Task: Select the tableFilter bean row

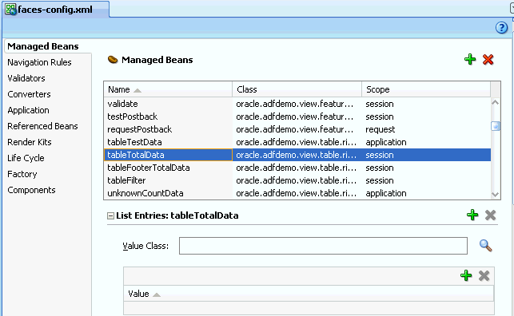Action: pos(297,180)
